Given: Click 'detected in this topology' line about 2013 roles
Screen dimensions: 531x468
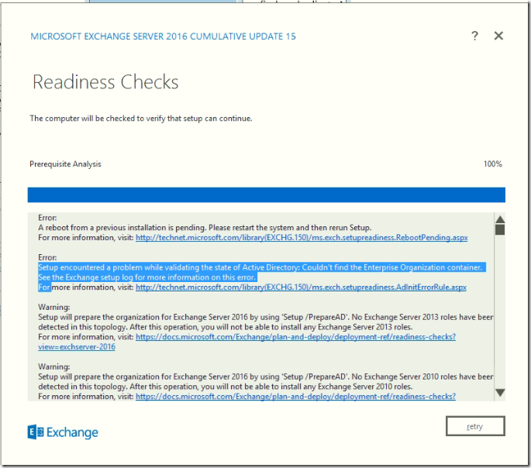Looking at the screenshot, I should click(226, 327).
